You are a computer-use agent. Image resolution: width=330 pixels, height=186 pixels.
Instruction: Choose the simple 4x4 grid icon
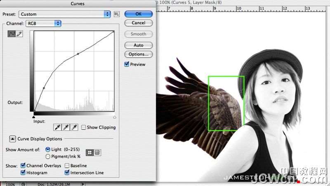coord(90,153)
